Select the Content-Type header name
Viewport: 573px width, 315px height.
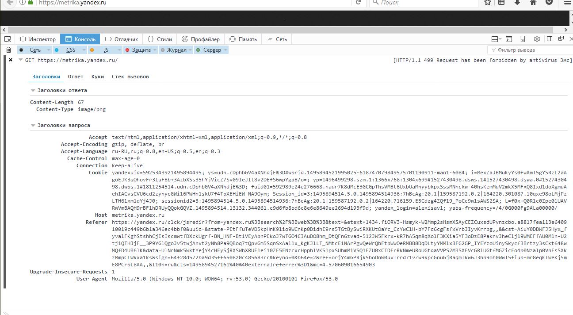click(x=55, y=109)
